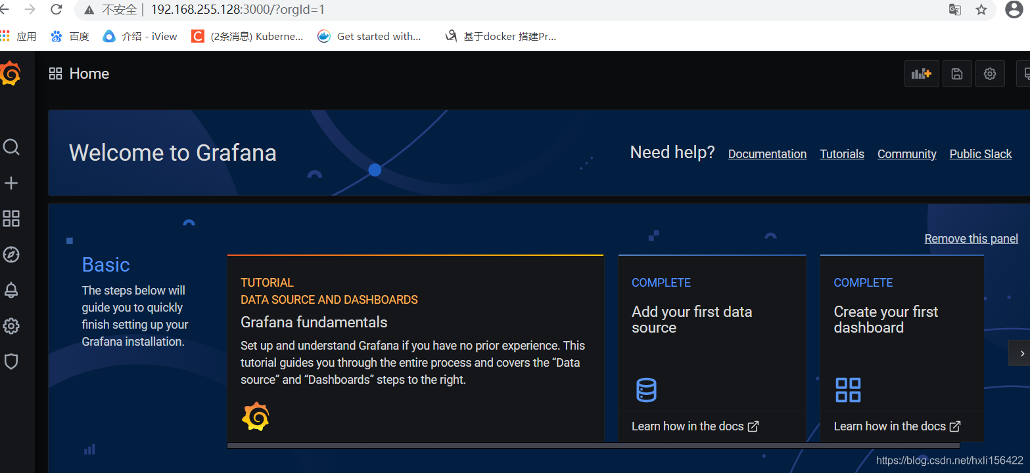Click Remove this panel
Viewport: 1030px width, 473px height.
tap(971, 239)
